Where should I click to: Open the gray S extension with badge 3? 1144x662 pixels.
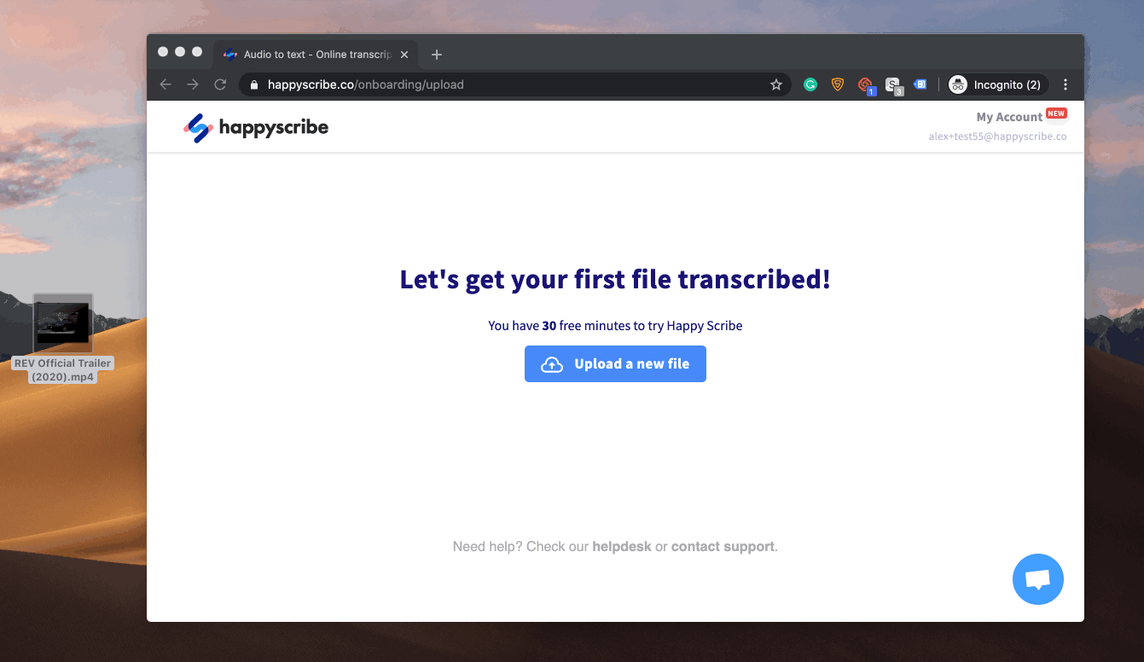(892, 85)
